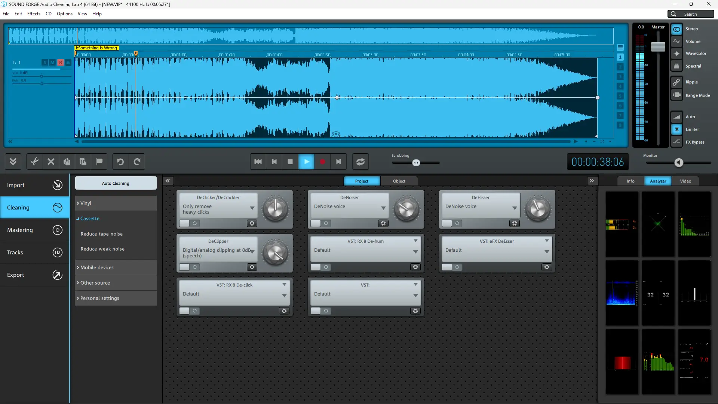Open DeNoiser settings gear
Viewport: 718px width, 404px height.
tap(383, 223)
